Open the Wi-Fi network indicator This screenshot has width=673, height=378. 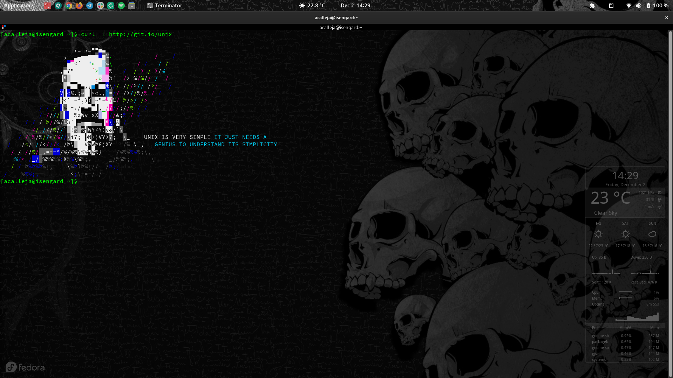click(629, 6)
